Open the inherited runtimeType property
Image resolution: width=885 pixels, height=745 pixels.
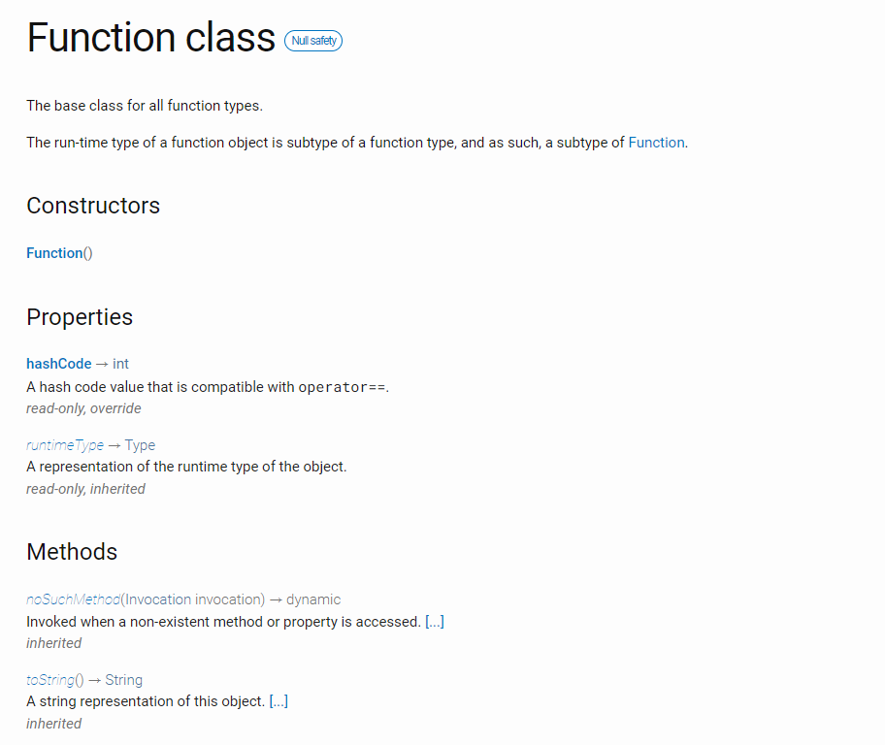(64, 445)
